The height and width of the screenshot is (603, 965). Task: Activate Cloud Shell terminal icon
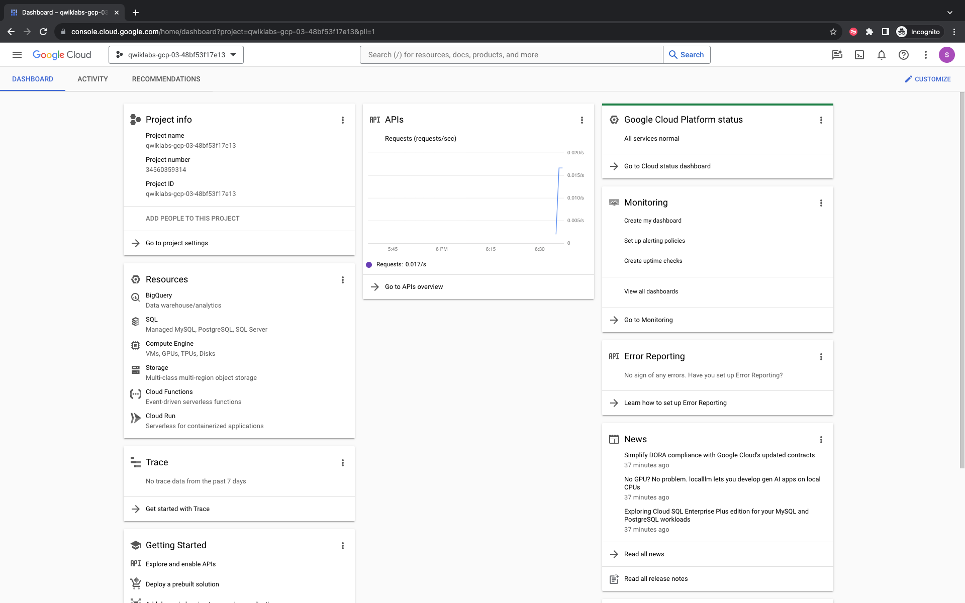point(859,55)
